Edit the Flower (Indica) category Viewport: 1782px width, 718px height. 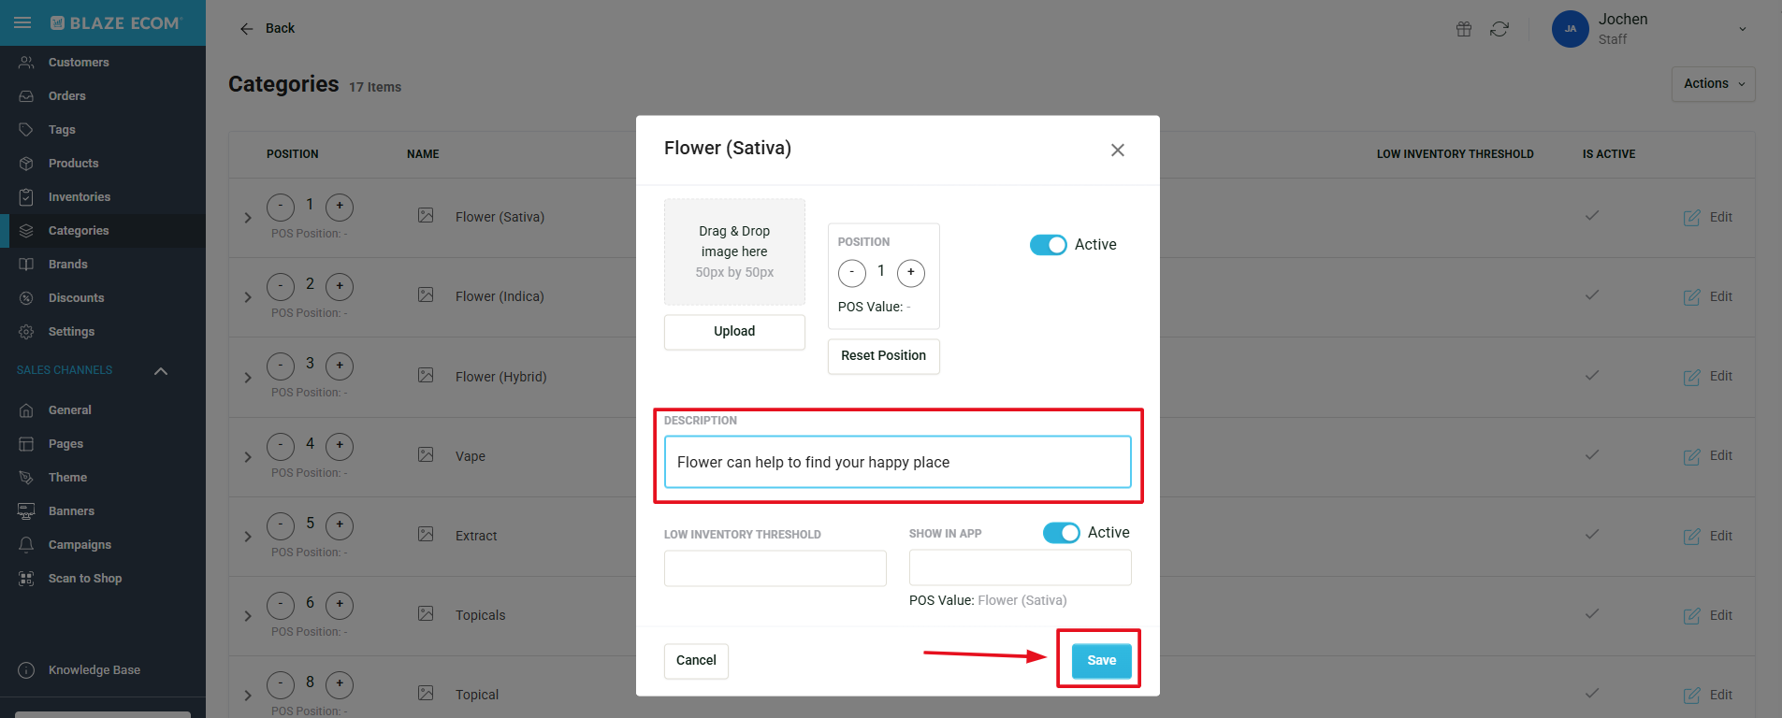[x=1707, y=297]
